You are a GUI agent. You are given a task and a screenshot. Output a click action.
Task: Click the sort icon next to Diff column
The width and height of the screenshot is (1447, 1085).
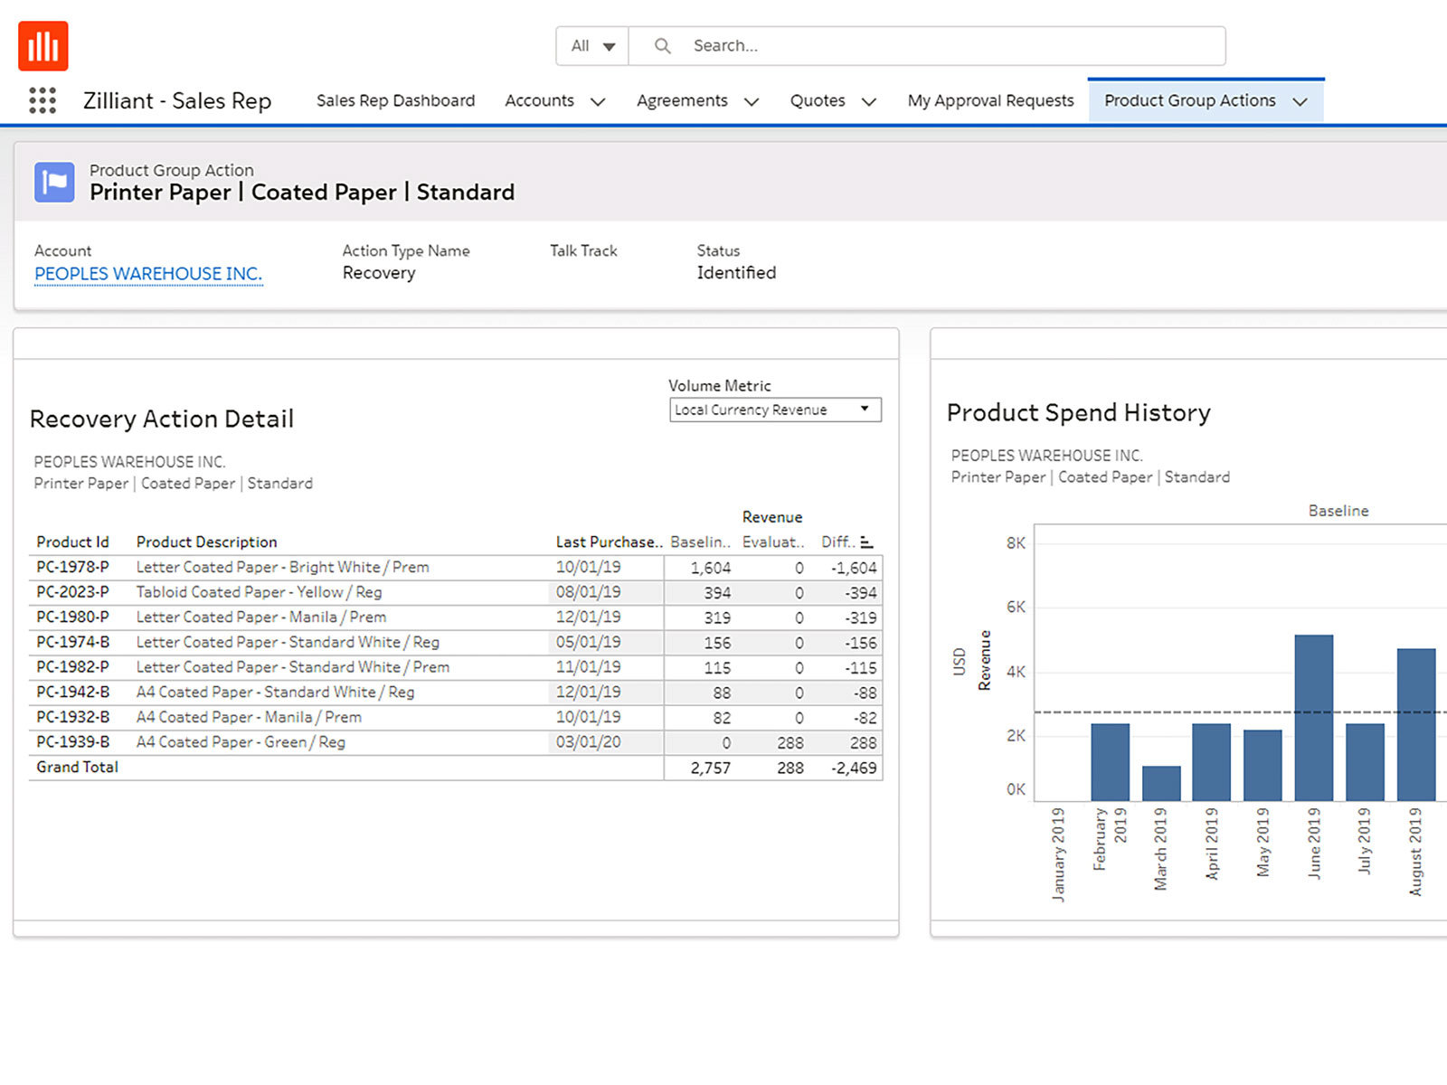[866, 542]
